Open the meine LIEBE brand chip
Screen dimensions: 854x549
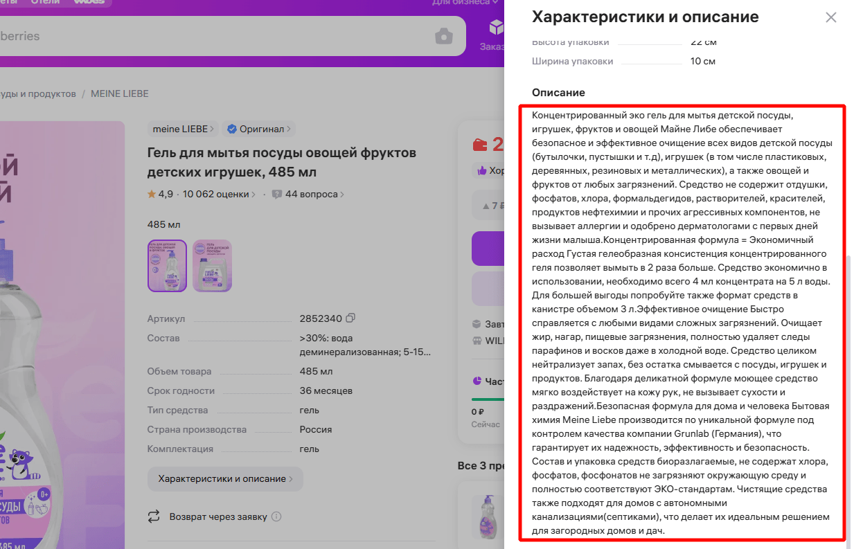[x=183, y=129]
